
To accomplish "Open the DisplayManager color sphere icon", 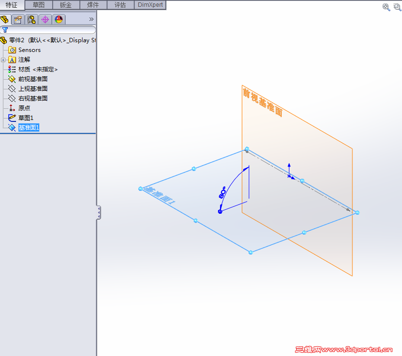I will point(59,19).
